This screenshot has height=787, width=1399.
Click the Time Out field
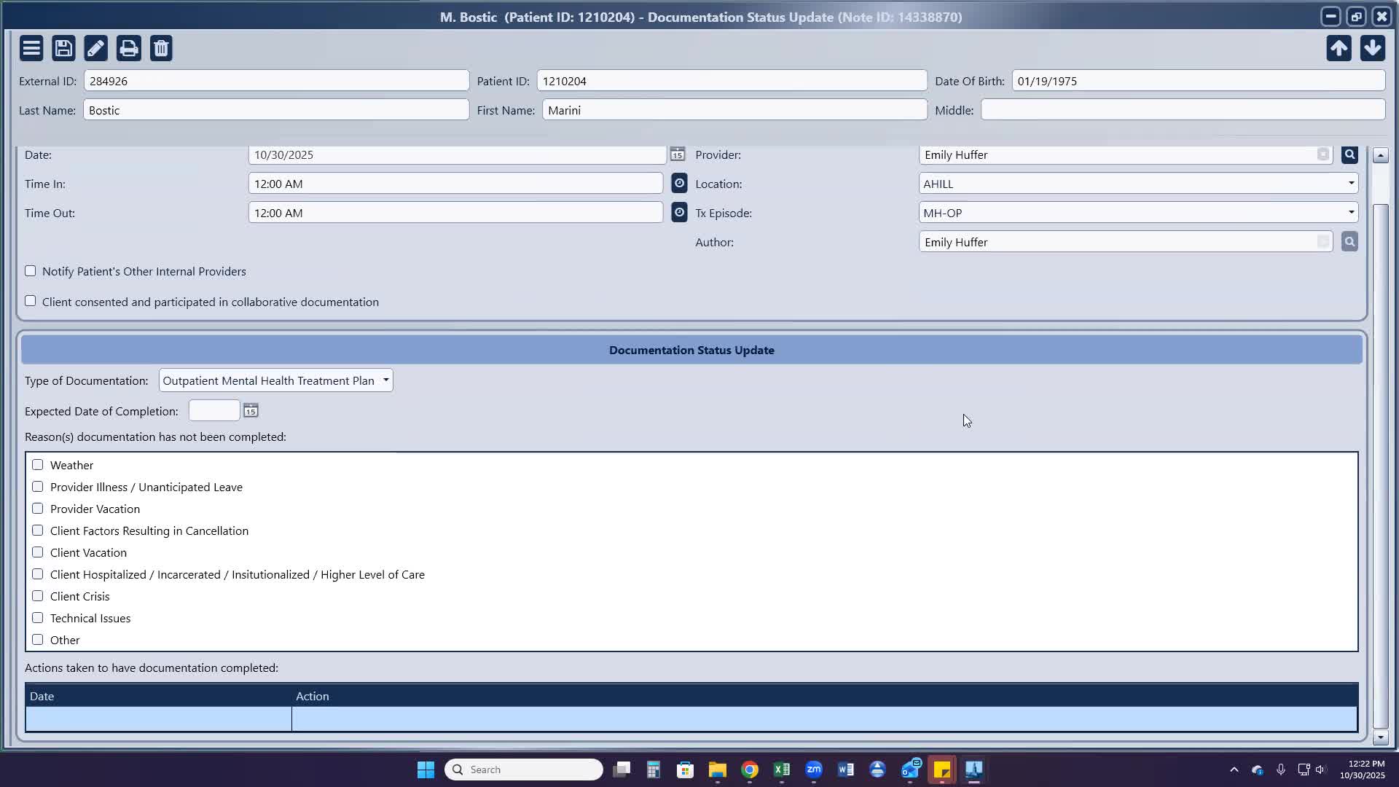(455, 213)
